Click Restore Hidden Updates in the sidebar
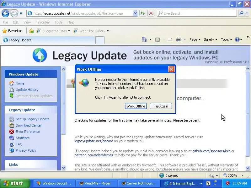Screen dimensions: 251x188 pyautogui.click(x=34, y=96)
